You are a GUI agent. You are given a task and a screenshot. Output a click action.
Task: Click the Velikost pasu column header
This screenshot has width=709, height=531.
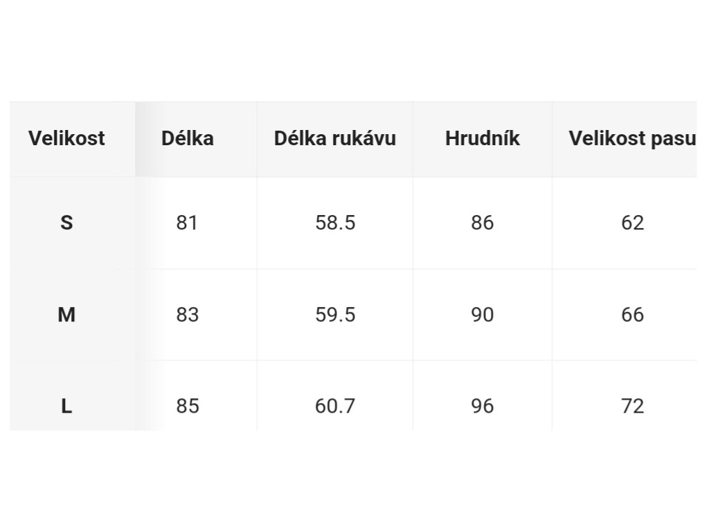(632, 138)
